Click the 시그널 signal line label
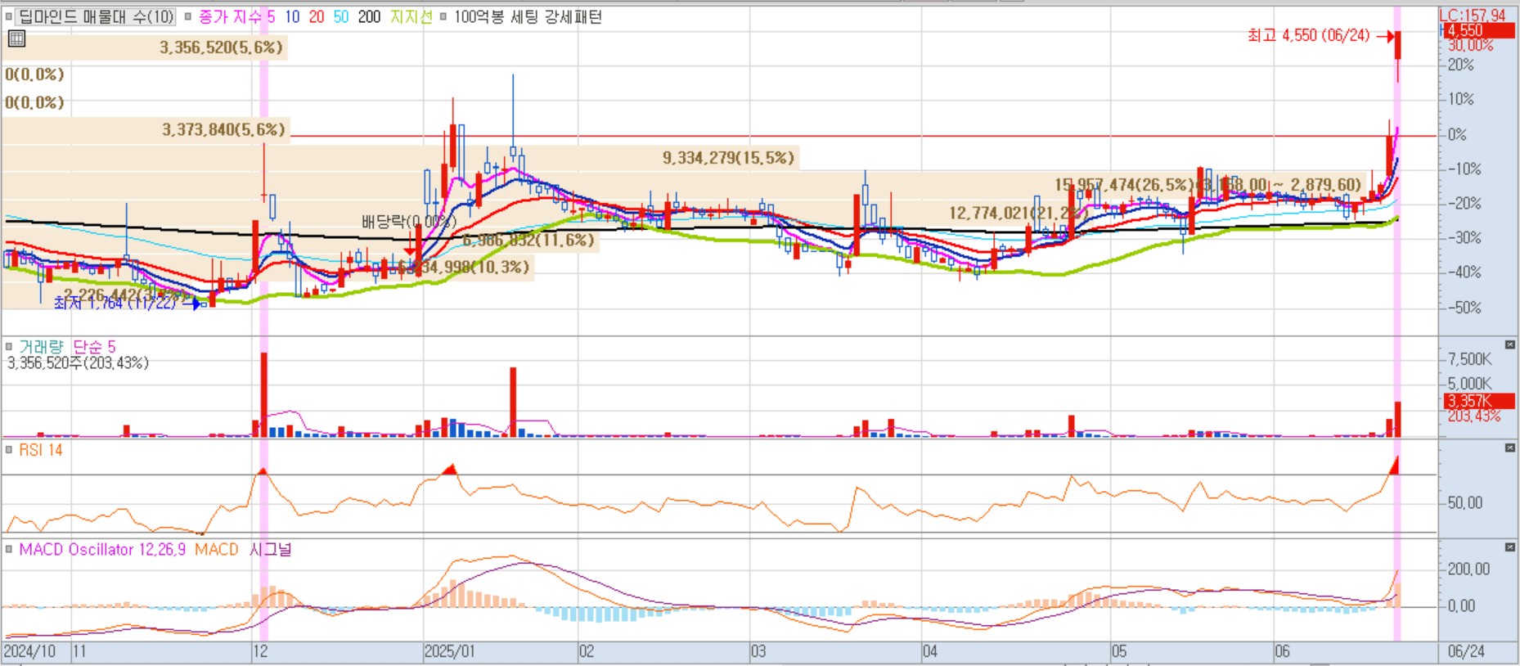This screenshot has width=1520, height=666. [x=270, y=549]
